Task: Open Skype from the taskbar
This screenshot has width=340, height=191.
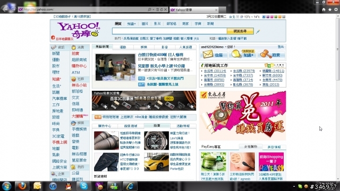Action: [84, 186]
